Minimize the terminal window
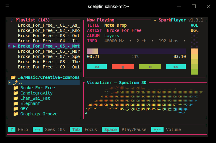Viewport: 216px width, 143px height. click(x=179, y=6)
